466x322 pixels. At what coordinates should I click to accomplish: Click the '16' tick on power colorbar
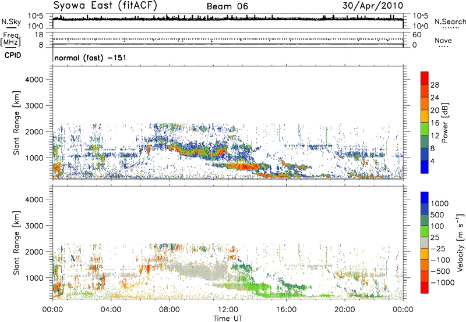[435, 123]
